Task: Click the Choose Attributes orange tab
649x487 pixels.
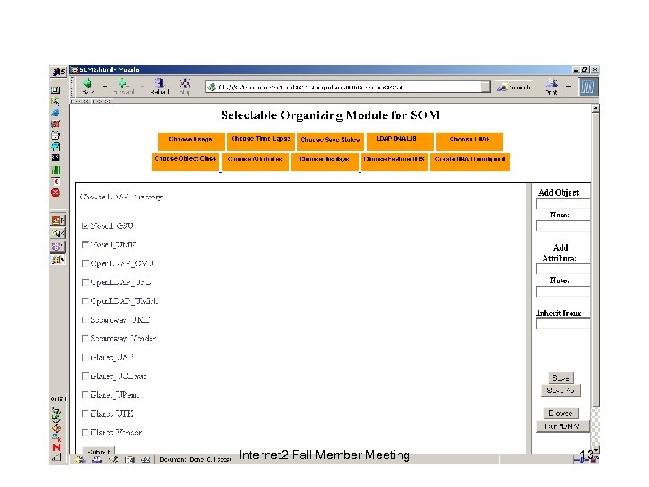Action: tap(255, 161)
